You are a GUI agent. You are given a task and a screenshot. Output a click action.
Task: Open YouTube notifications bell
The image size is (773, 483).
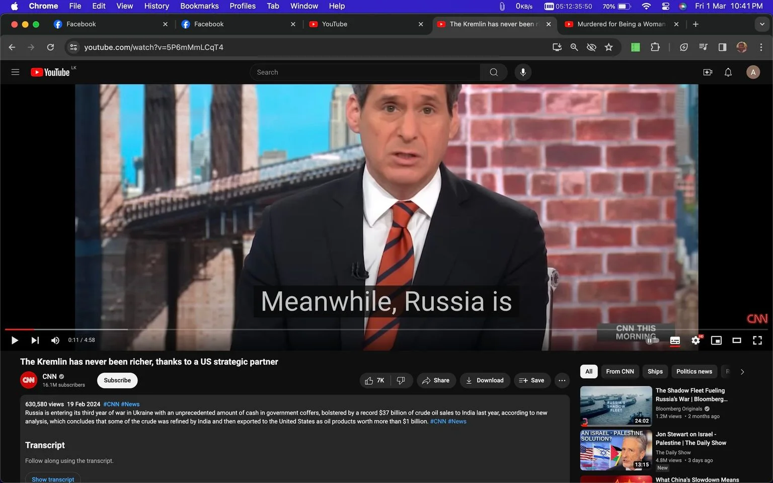tap(728, 72)
